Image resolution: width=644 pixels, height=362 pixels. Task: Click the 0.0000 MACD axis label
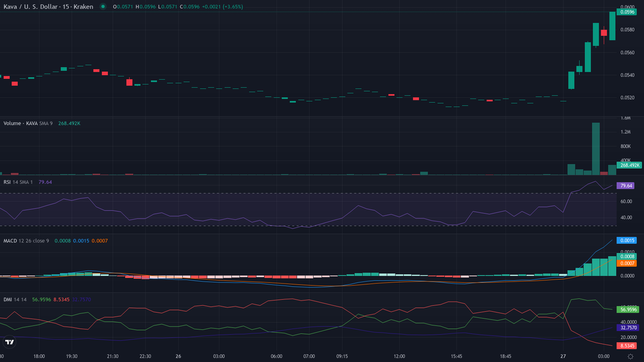(x=627, y=276)
